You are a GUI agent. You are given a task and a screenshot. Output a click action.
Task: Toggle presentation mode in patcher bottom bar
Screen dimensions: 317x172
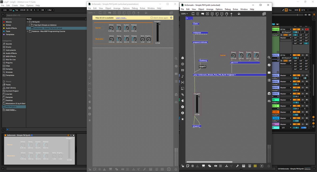(x=204, y=166)
